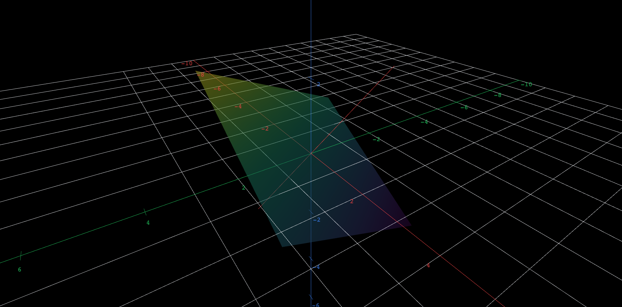The image size is (622, 307).
Task: Click the green -10 axis label
Action: click(526, 84)
